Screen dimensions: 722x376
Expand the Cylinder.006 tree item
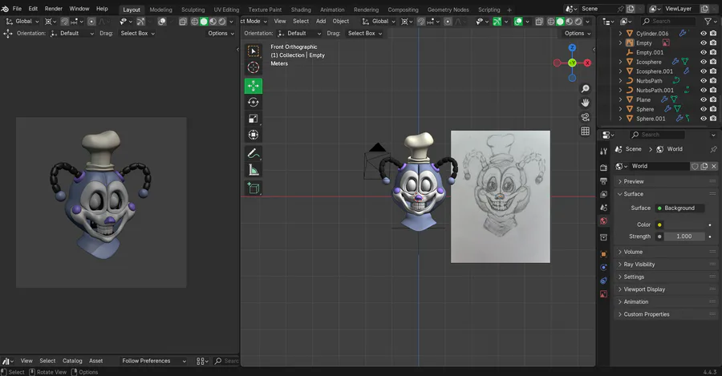pyautogui.click(x=620, y=34)
